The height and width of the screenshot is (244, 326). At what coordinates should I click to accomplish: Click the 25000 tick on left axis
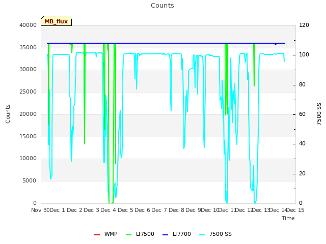[28, 91]
